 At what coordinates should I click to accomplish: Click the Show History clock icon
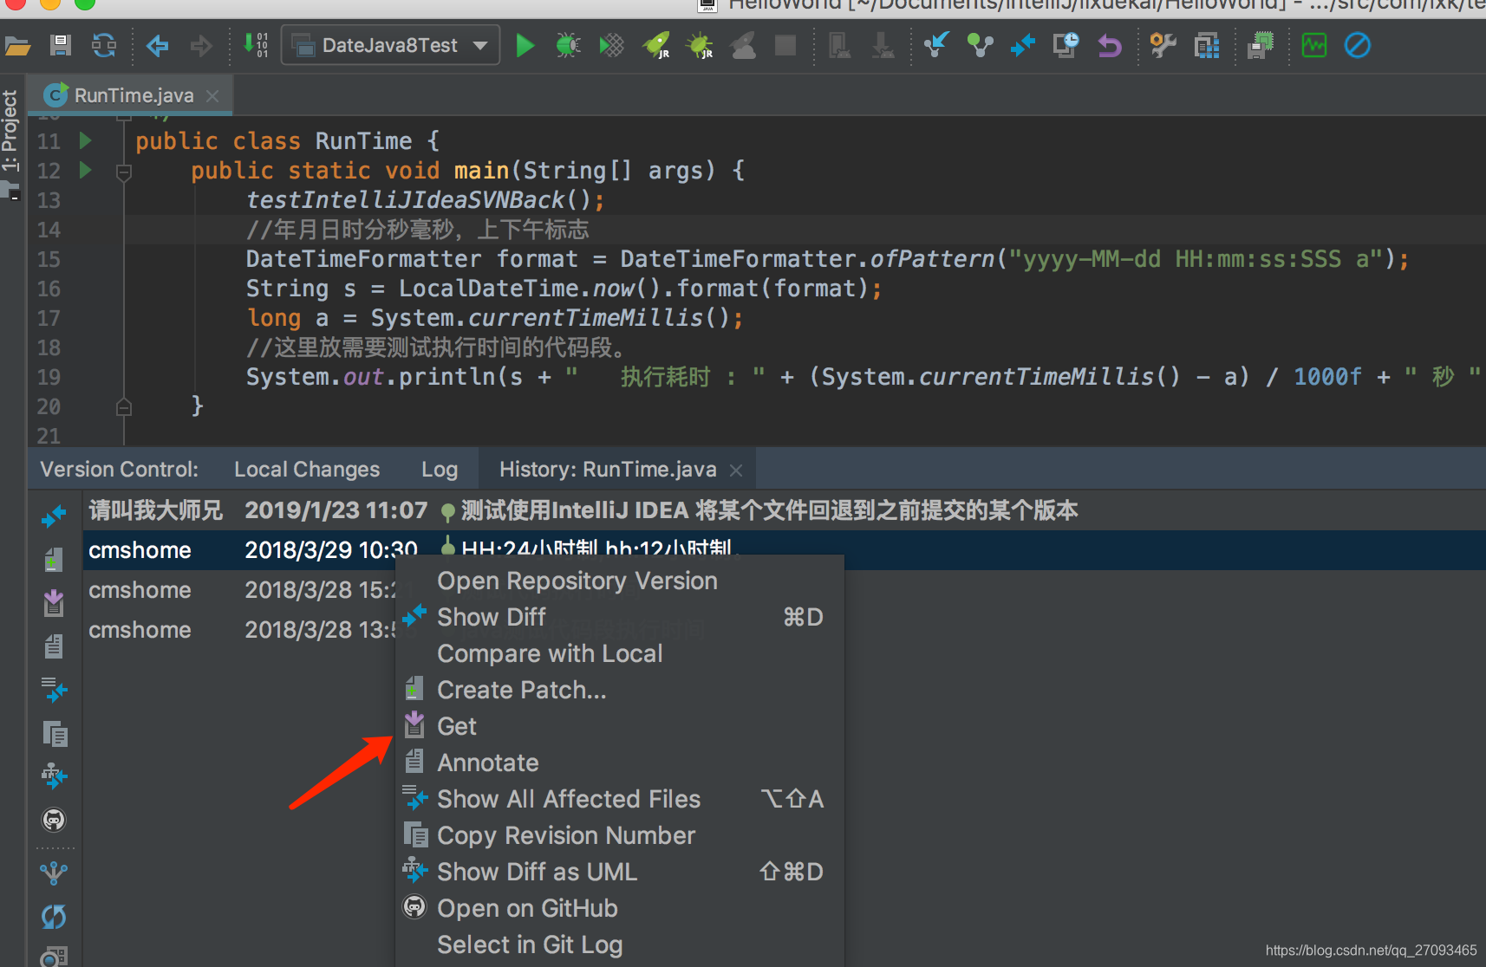pyautogui.click(x=1066, y=45)
